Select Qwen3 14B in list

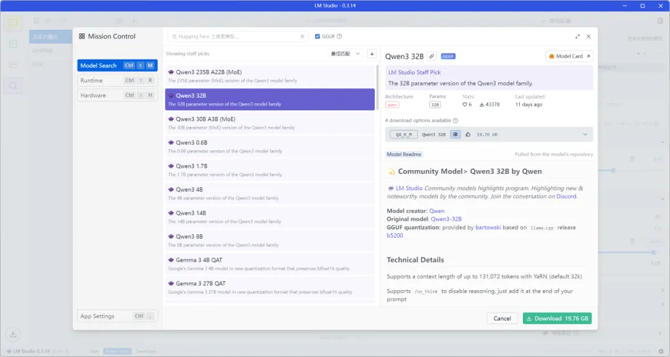pyautogui.click(x=270, y=217)
